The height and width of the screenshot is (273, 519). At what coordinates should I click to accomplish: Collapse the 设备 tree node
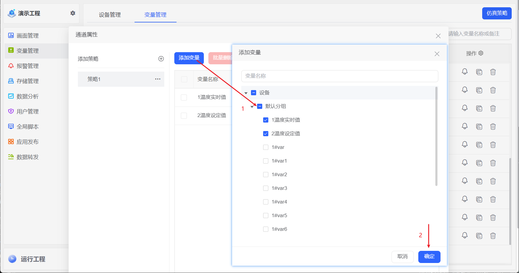246,93
